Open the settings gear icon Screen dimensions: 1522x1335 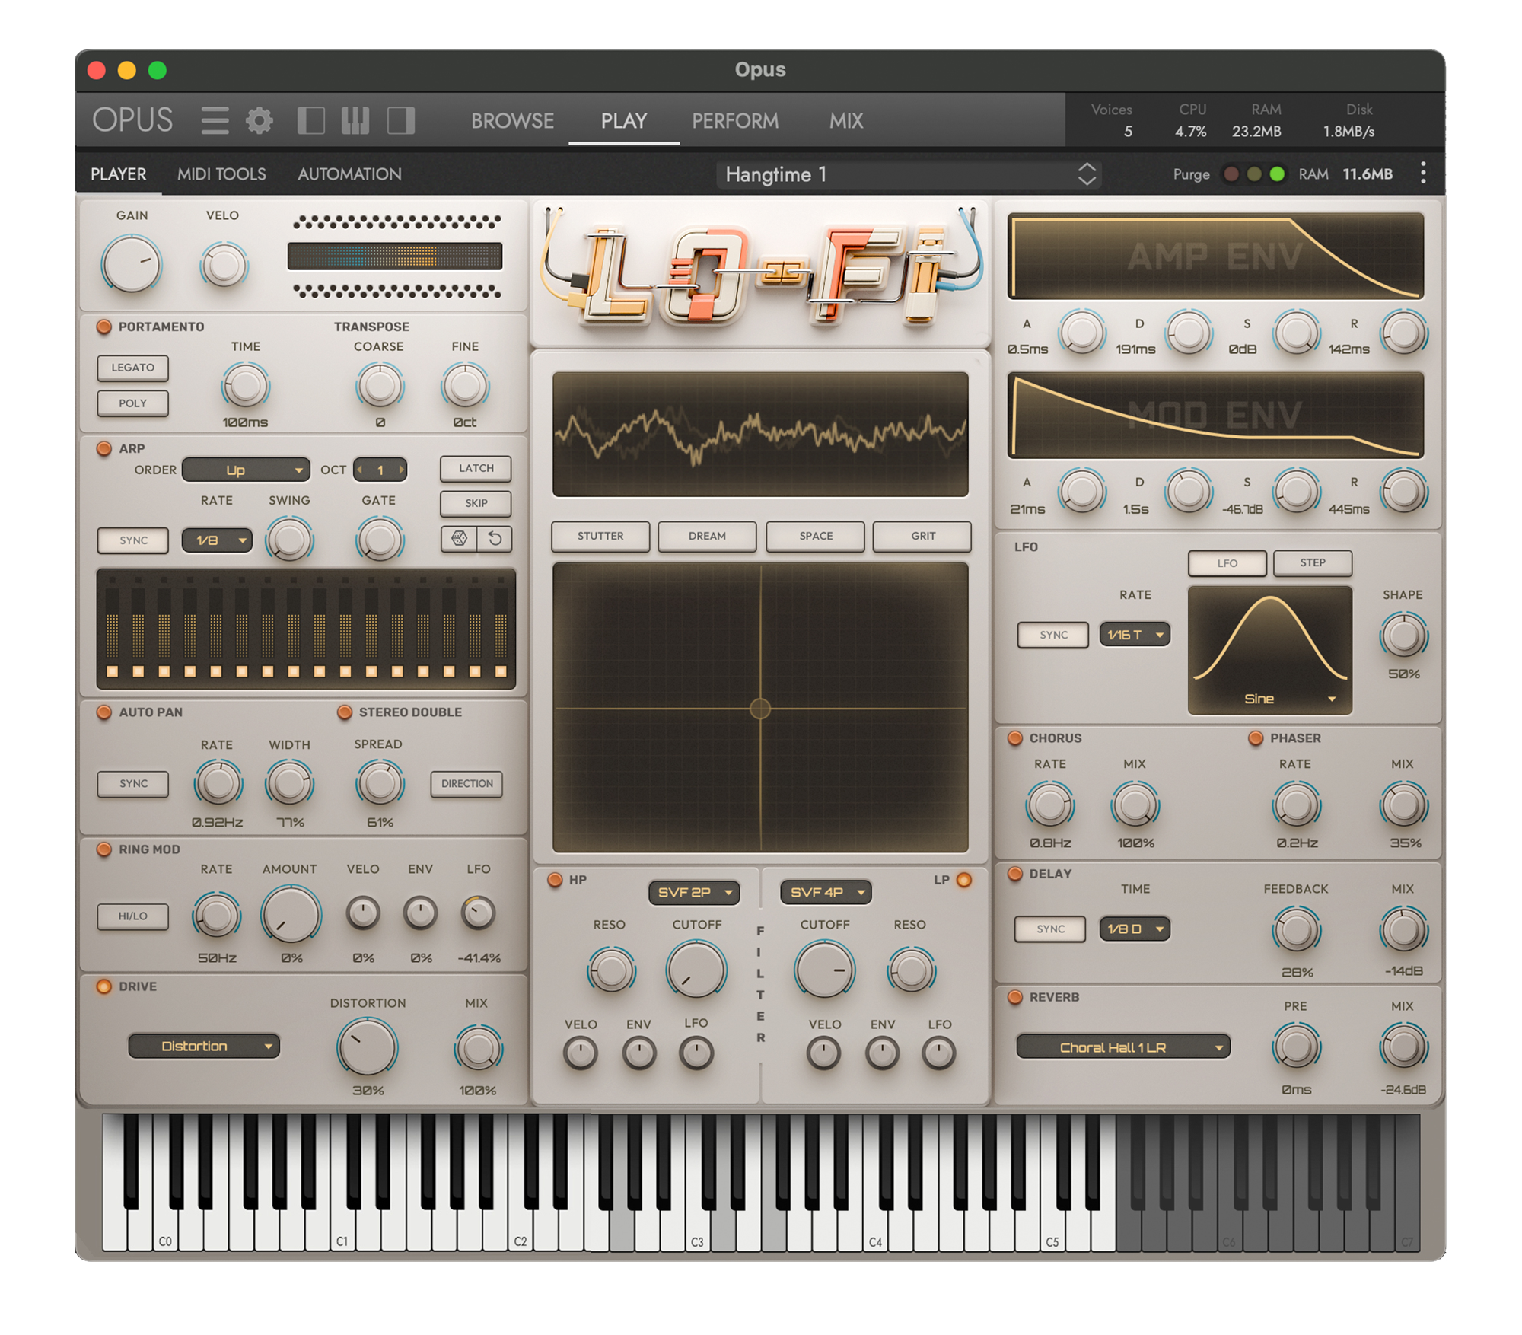coord(260,120)
